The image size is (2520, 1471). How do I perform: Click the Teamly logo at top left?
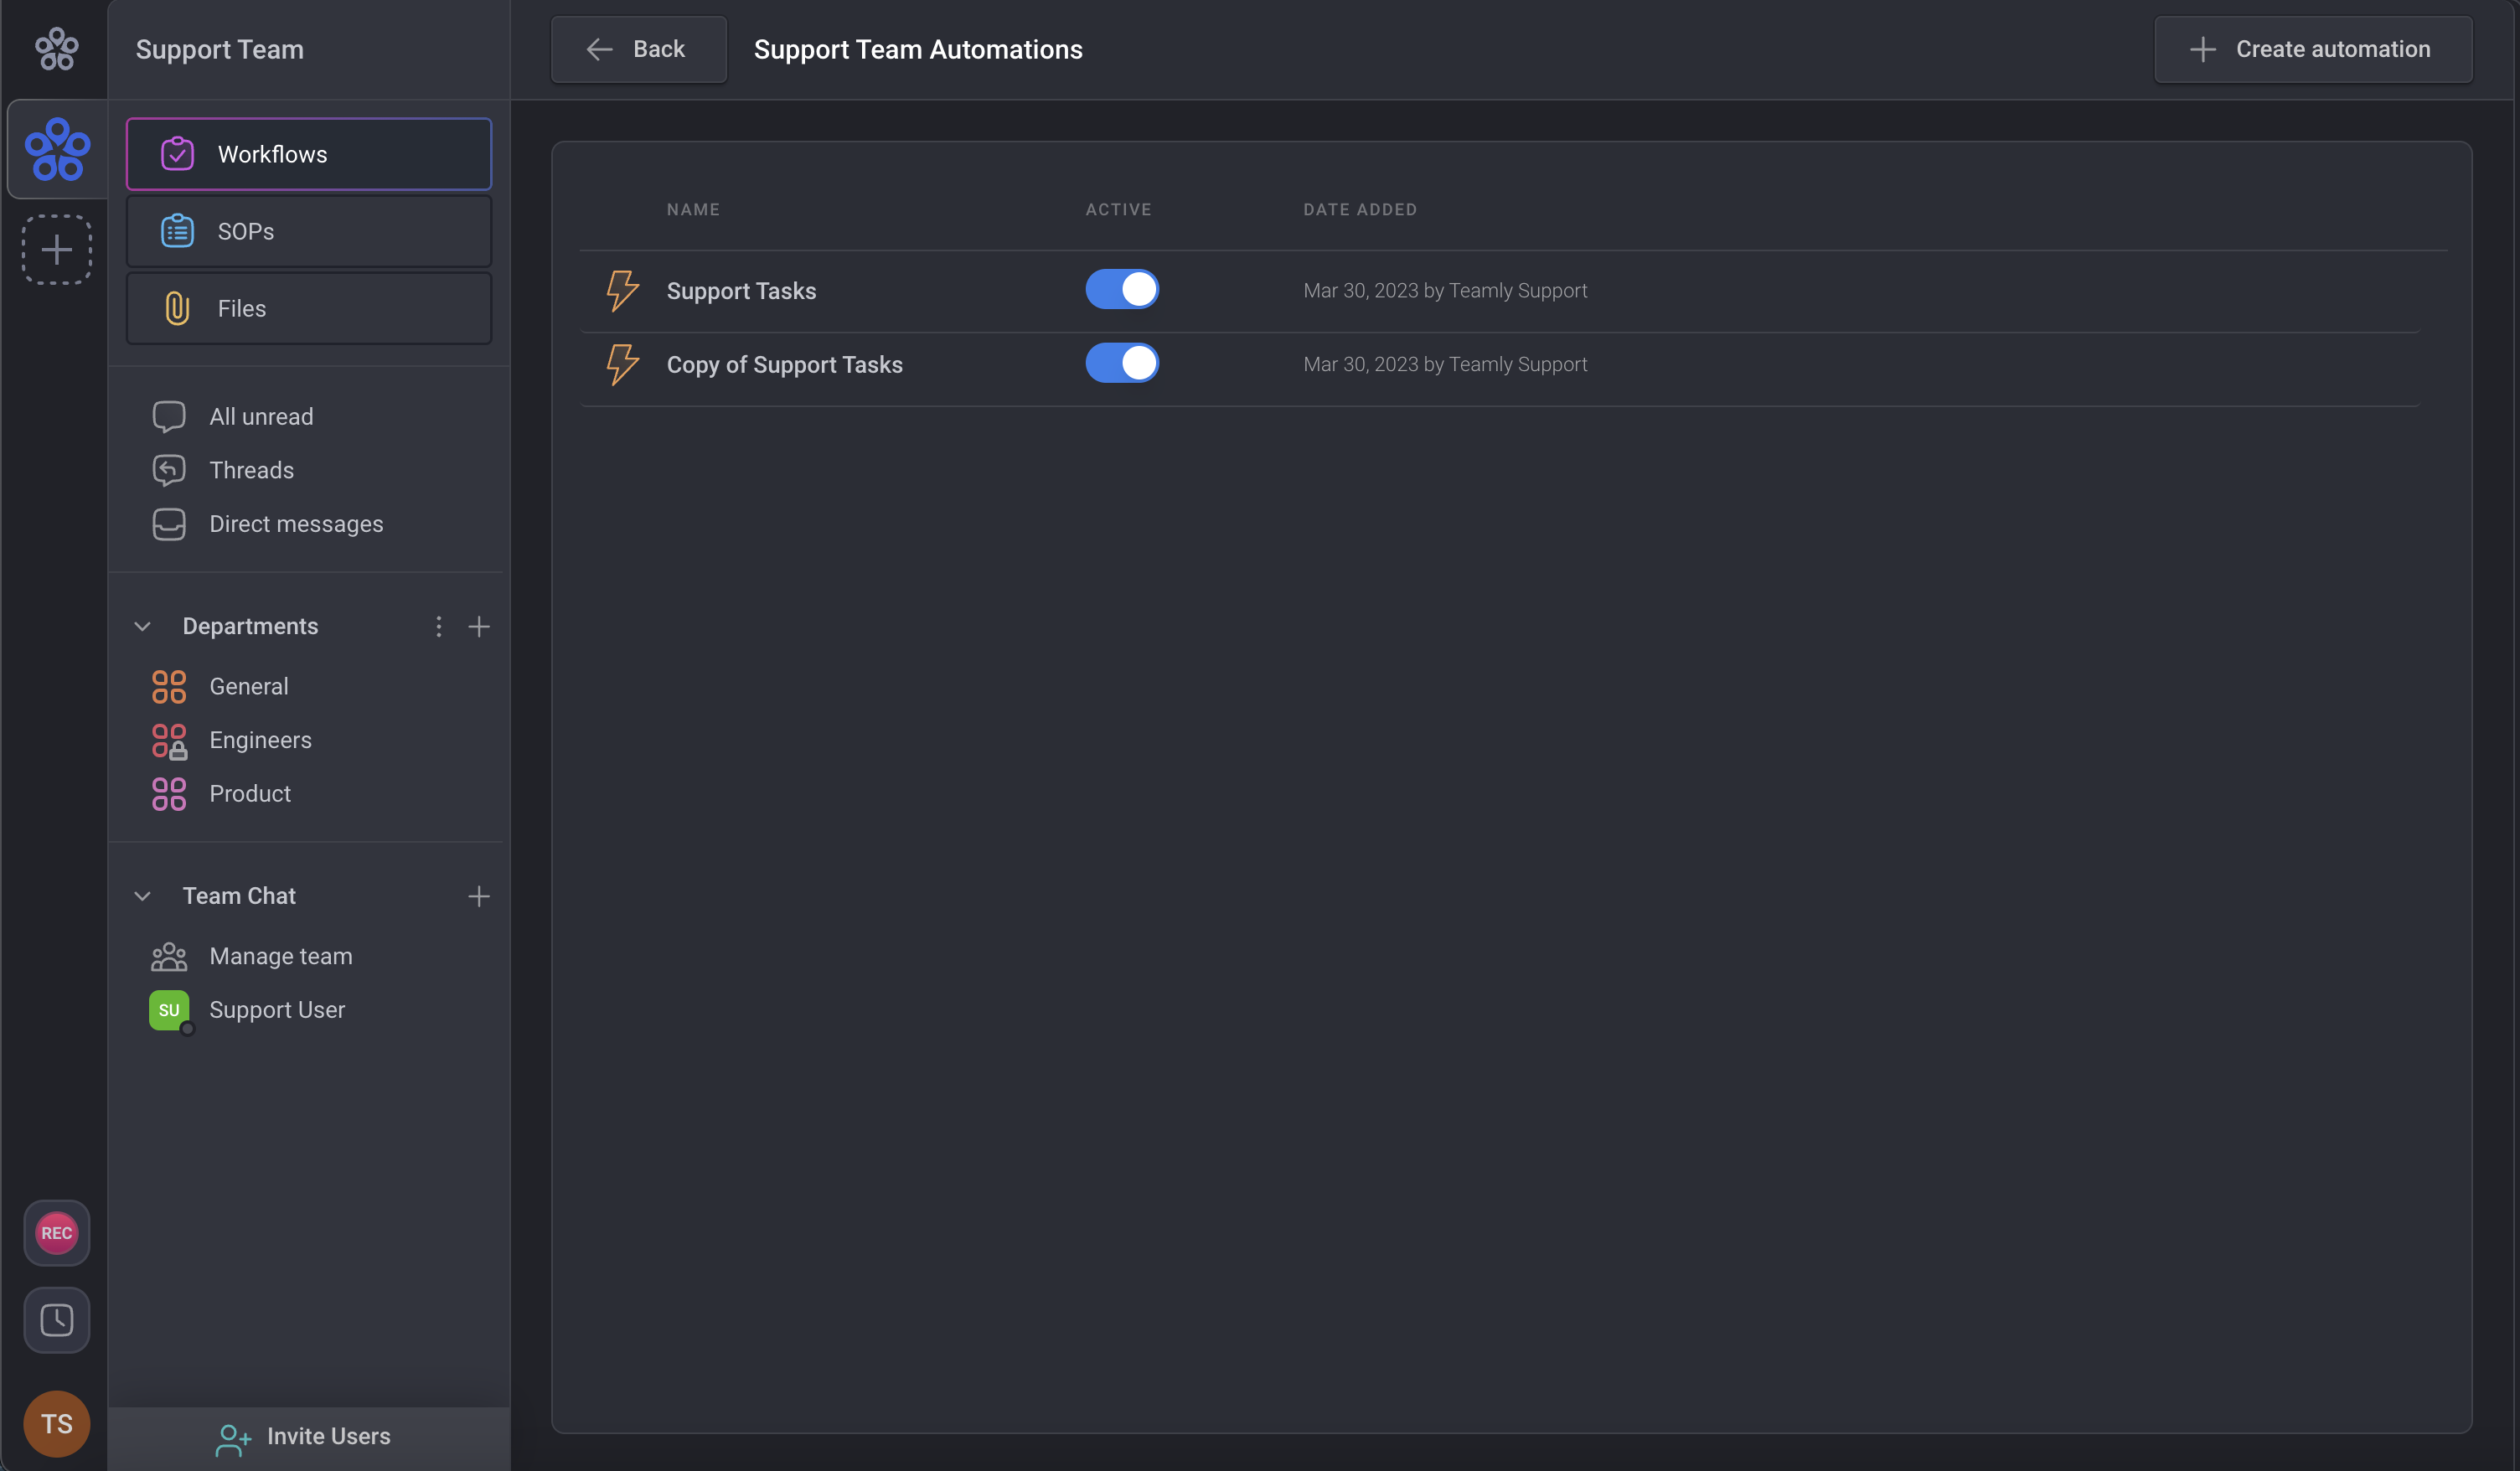click(x=56, y=49)
